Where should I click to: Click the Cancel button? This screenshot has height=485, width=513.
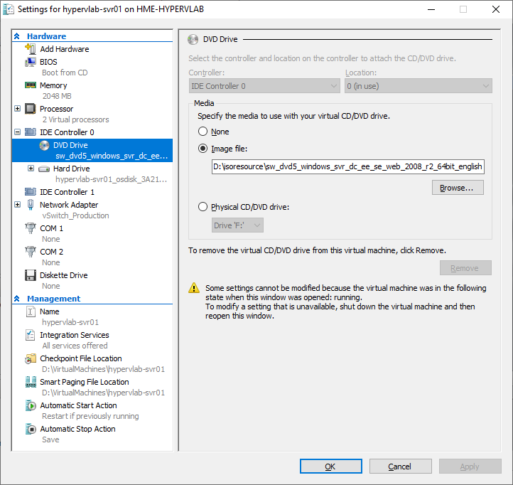tap(401, 466)
